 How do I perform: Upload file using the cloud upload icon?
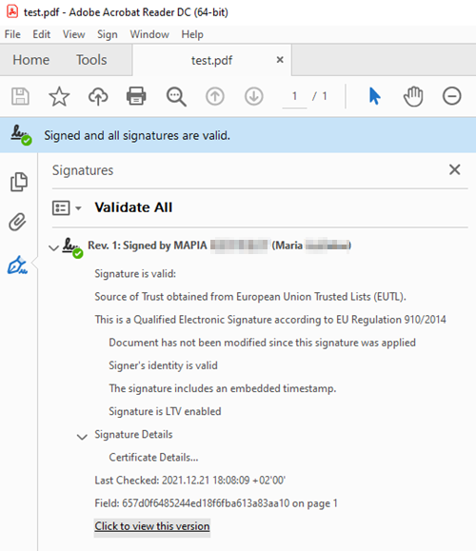pos(98,96)
